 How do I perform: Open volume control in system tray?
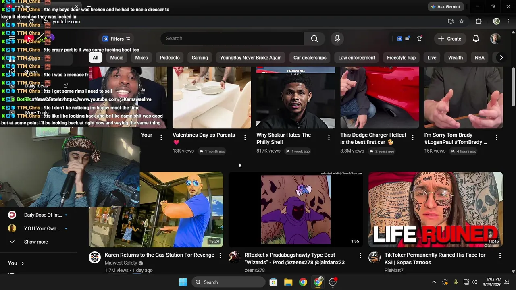pos(474,282)
